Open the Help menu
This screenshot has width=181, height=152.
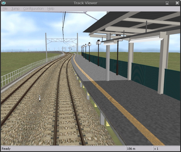tap(51, 9)
